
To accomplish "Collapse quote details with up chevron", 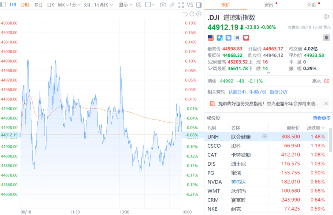I will point(269,73).
